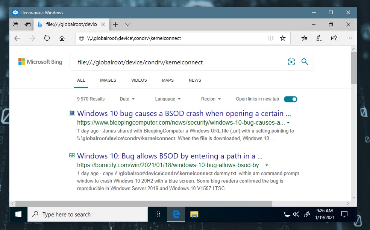
Task: Click the horizontal scroll left arrow
Action: 12,203
